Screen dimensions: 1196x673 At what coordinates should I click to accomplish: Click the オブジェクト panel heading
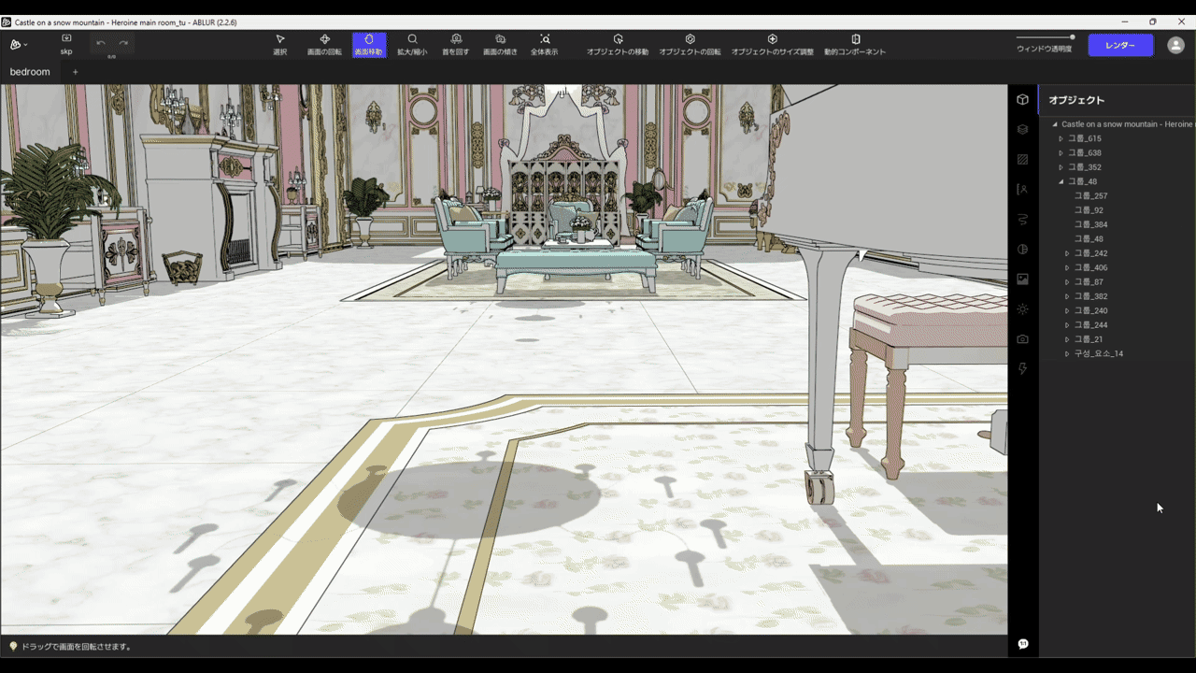coord(1076,100)
